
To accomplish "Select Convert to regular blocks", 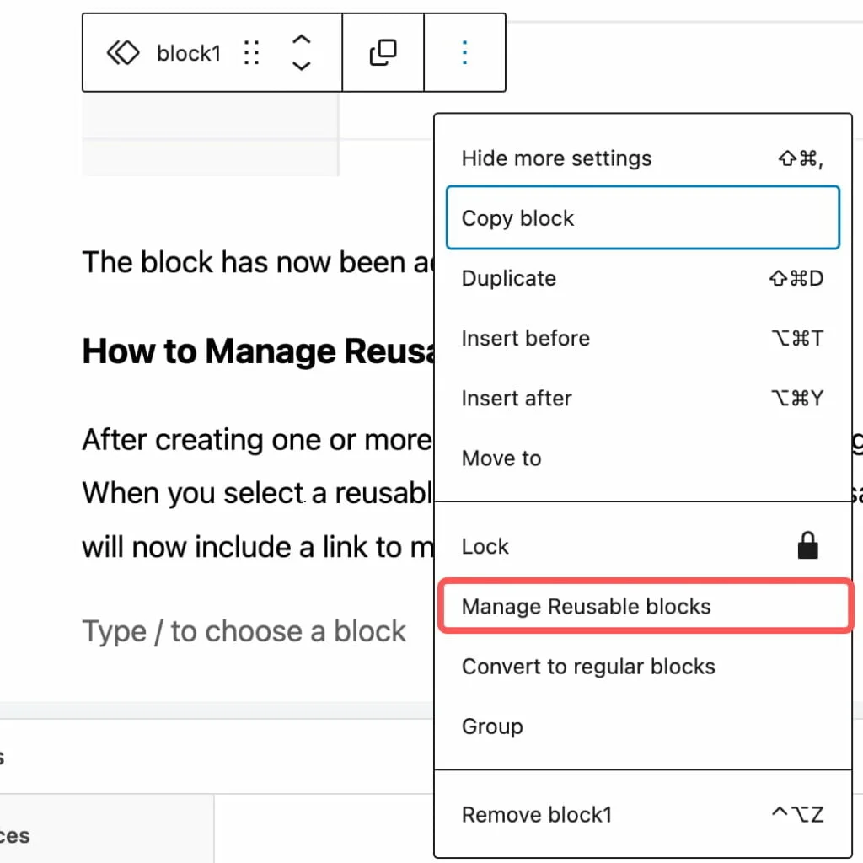I will coord(588,666).
